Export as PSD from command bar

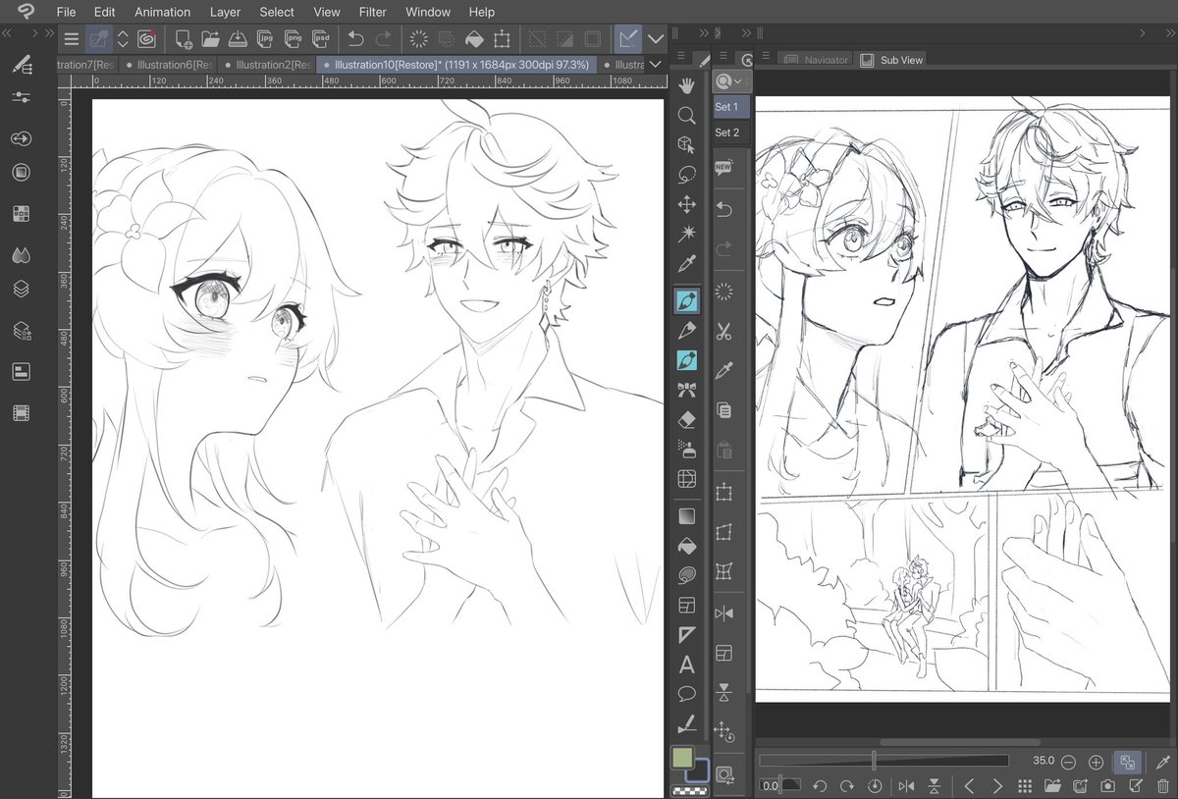tap(320, 39)
